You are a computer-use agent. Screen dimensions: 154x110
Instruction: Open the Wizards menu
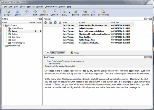pyautogui.click(x=62, y=7)
